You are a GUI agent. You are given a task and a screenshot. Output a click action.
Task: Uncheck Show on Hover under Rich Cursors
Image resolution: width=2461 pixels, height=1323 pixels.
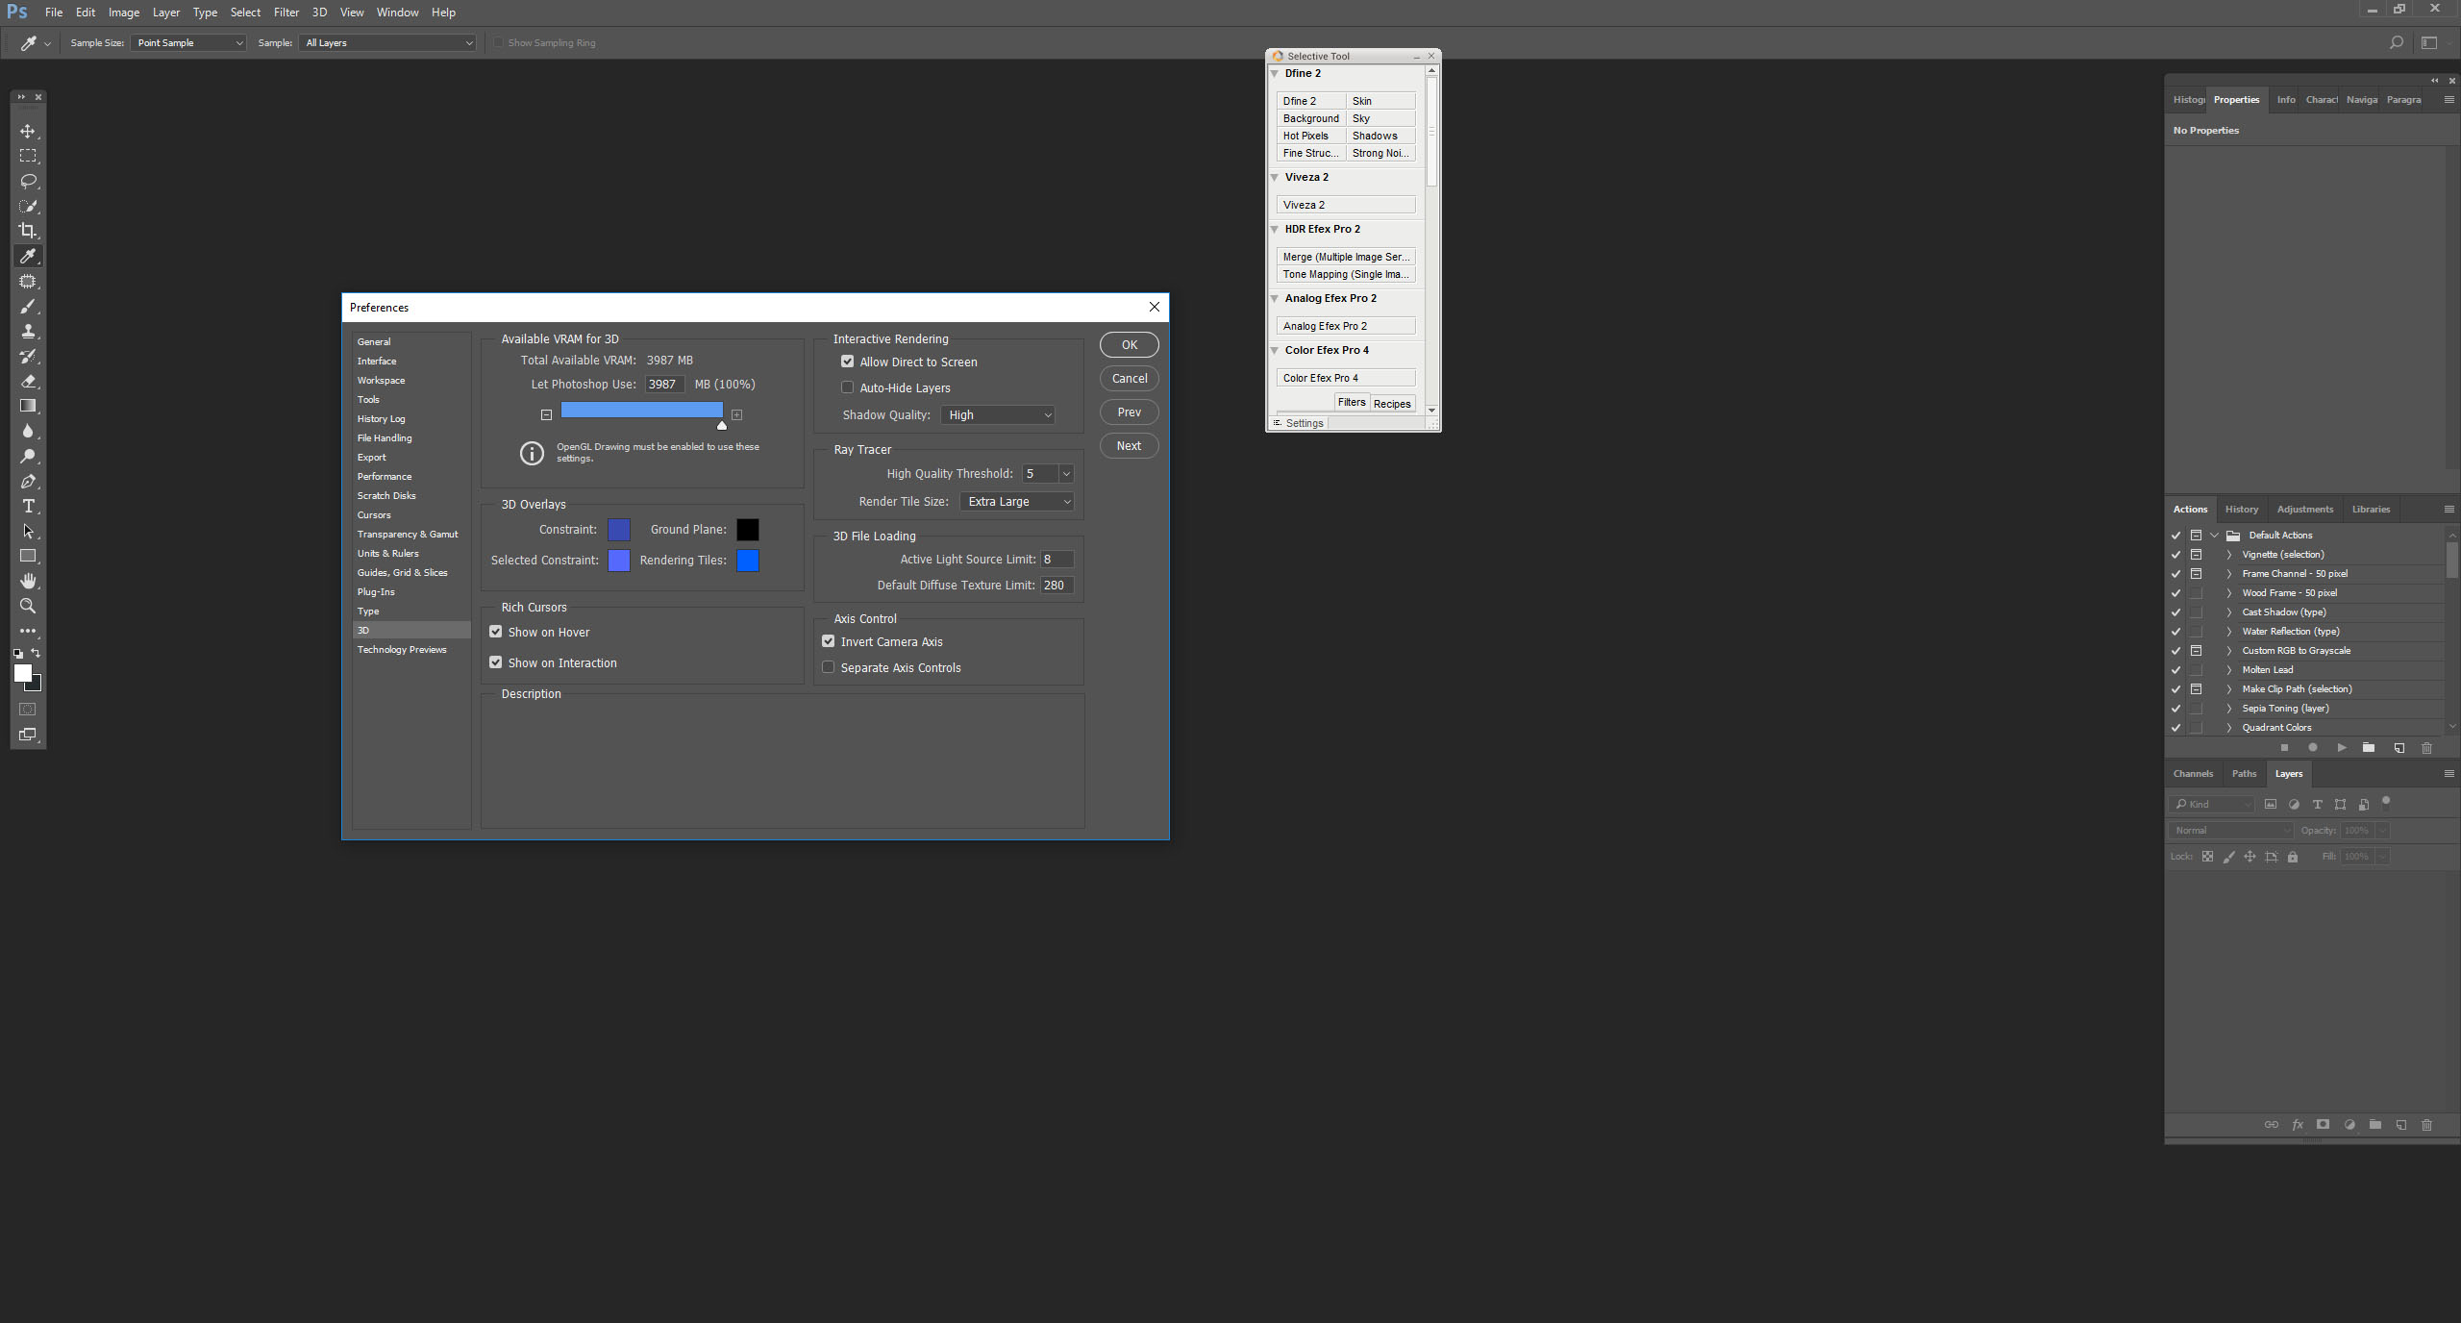point(495,632)
